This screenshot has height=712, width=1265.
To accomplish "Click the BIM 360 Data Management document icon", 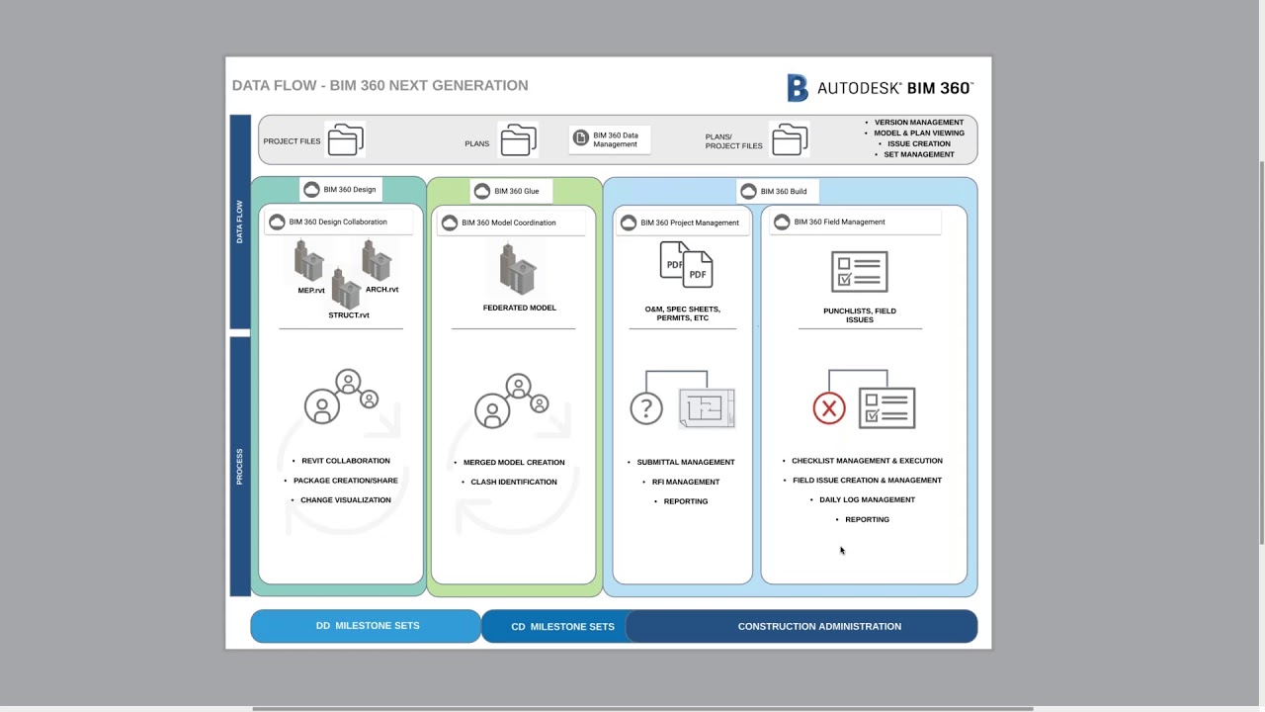I will [x=581, y=137].
